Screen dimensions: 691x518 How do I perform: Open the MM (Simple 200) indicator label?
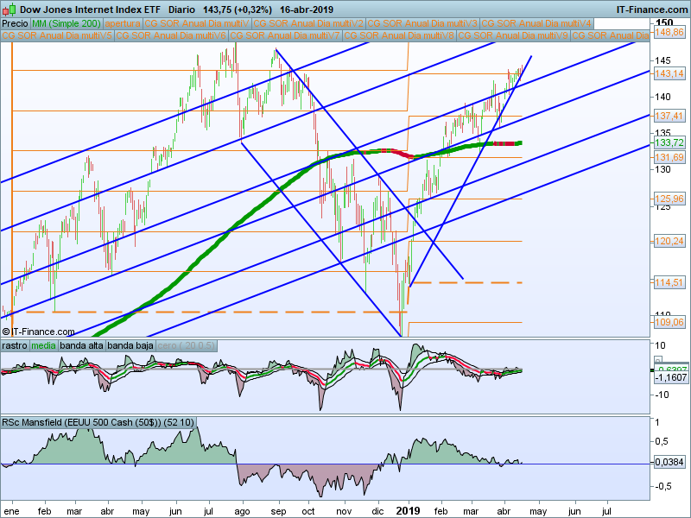pos(67,23)
